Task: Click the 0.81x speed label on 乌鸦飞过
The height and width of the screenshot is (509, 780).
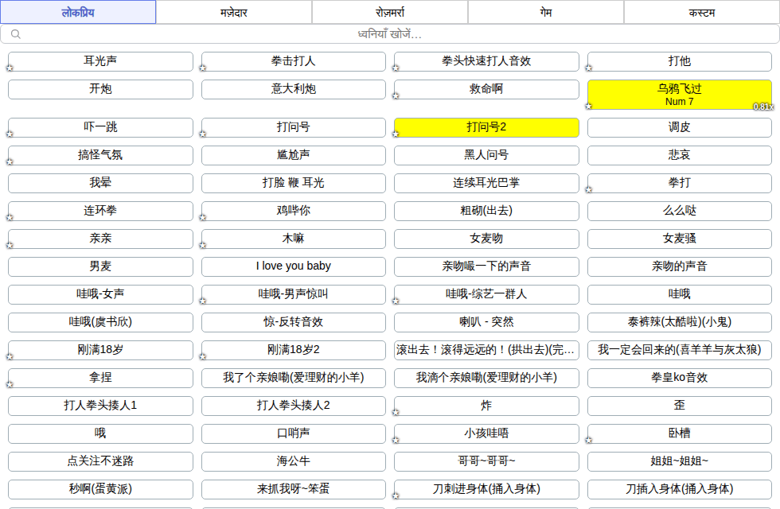Action: pos(763,107)
